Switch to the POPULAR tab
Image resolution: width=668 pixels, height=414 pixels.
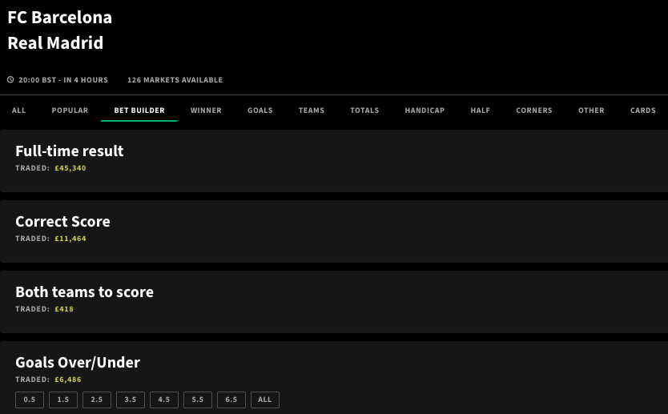click(70, 111)
